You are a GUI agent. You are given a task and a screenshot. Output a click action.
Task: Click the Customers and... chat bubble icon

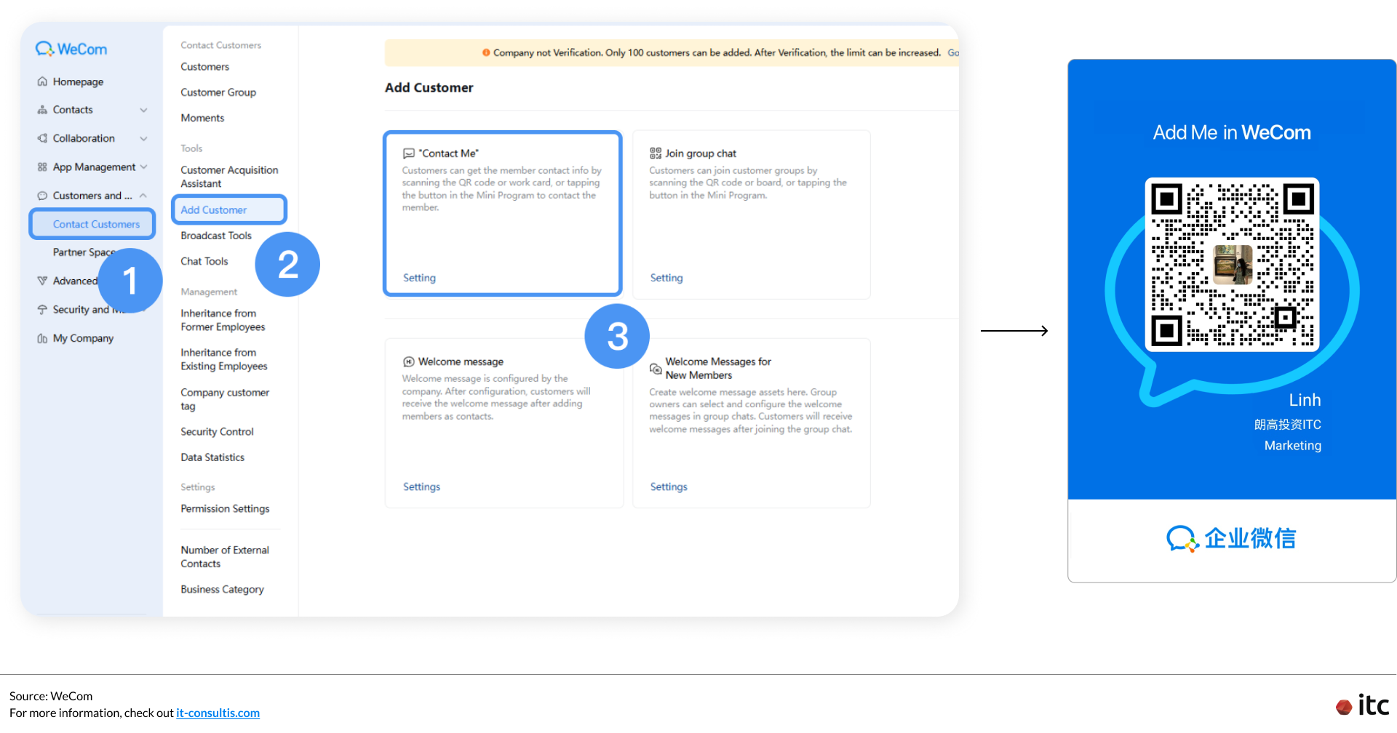[42, 196]
